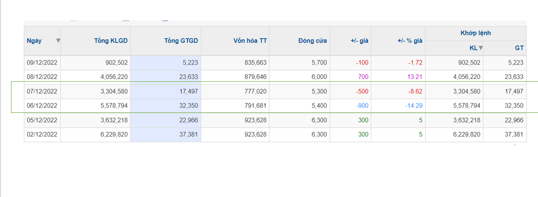Click the highlighted 32,350 Tổng GTGD cell
Image resolution: width=538 pixels, height=197 pixels.
166,106
